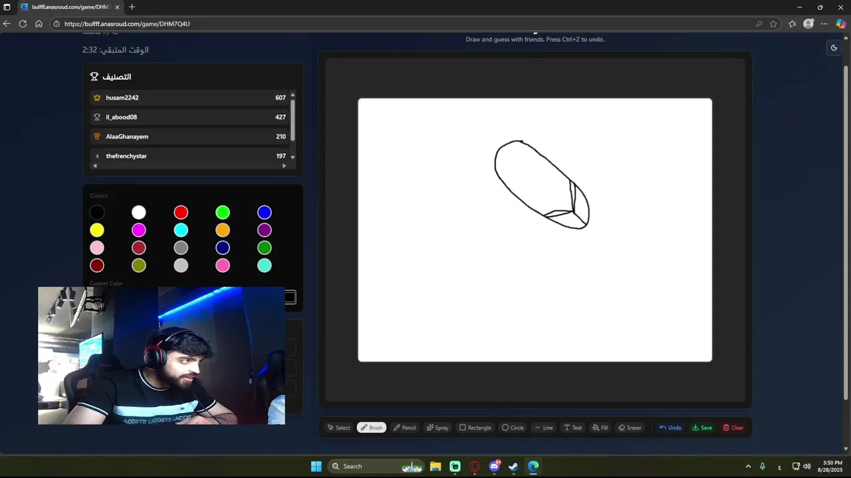The image size is (851, 478).
Task: Select the light pink swatch
Action: pos(97,248)
